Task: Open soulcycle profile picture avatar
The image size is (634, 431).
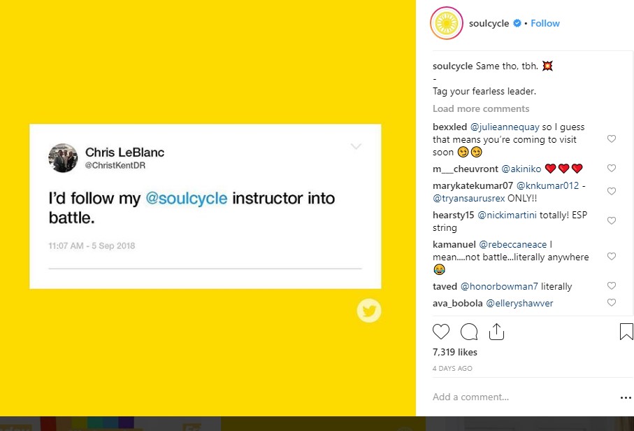Action: click(x=446, y=24)
